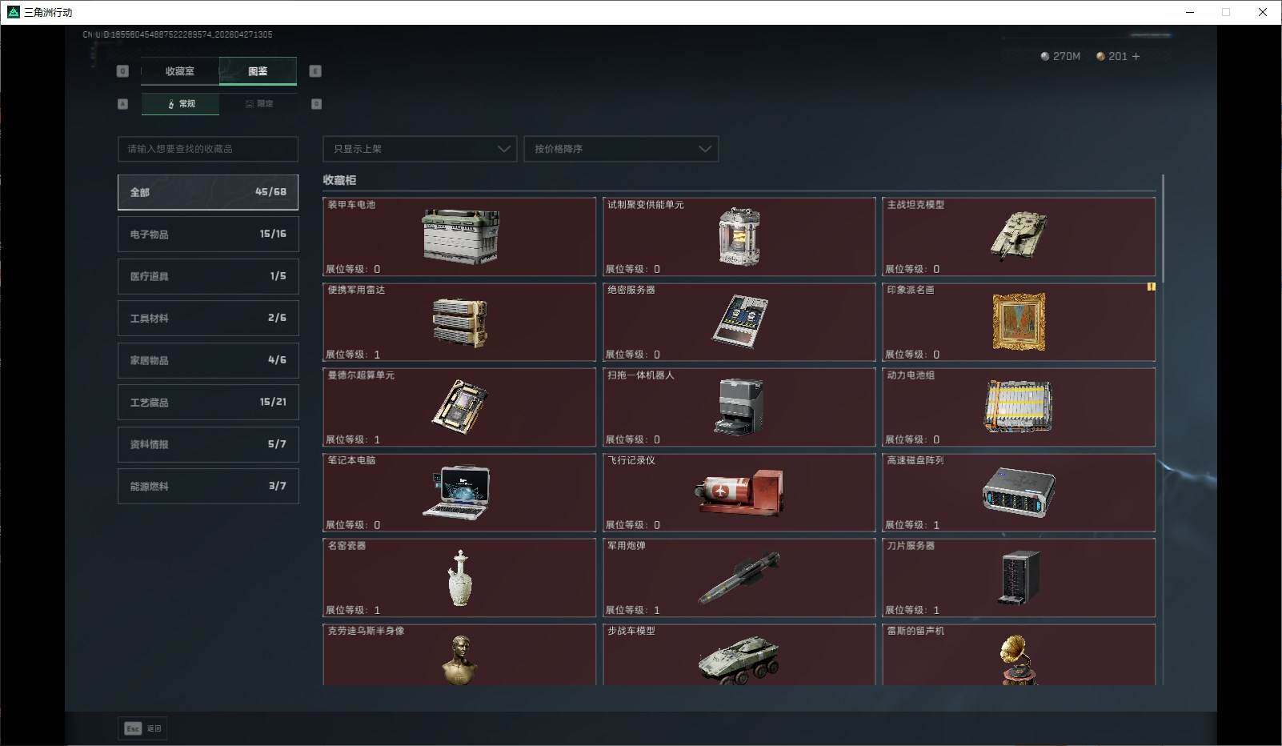Viewport: 1282px width, 746px height.
Task: Click the 收藏柜 list scrollbar thumb
Action: point(1163,228)
